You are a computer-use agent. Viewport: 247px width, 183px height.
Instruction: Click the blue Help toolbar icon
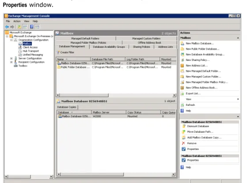pos(32,27)
